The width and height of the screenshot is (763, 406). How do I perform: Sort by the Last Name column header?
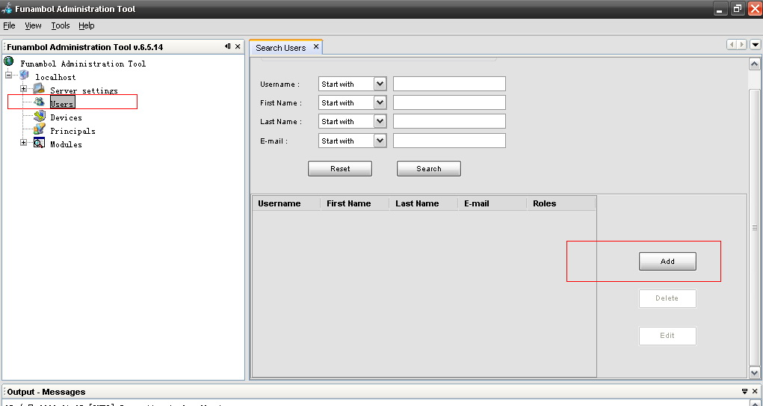[x=423, y=203]
